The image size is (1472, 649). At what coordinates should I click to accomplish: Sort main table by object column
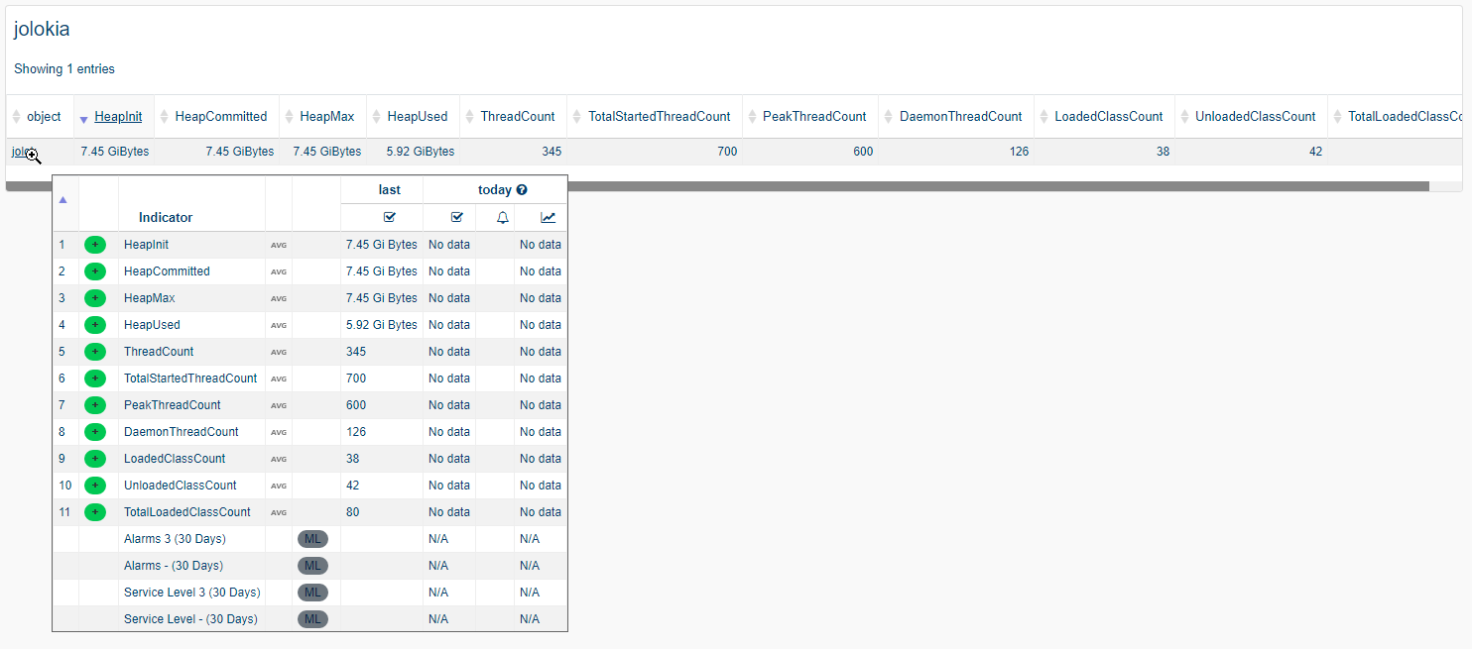pyautogui.click(x=44, y=117)
